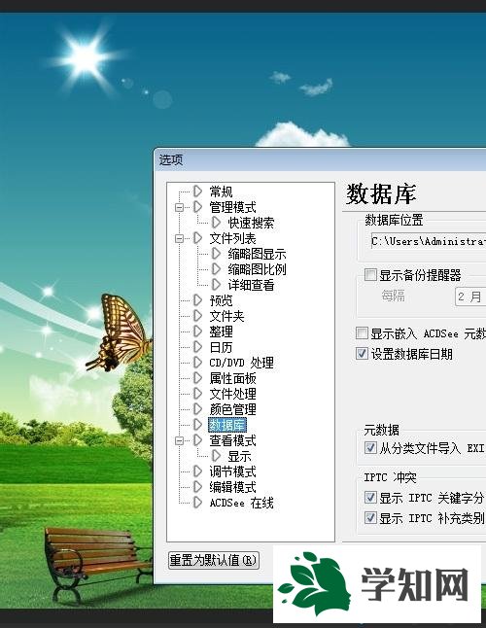This screenshot has width=486, height=628.
Task: Select the 文件夹 options entry
Action: (226, 316)
